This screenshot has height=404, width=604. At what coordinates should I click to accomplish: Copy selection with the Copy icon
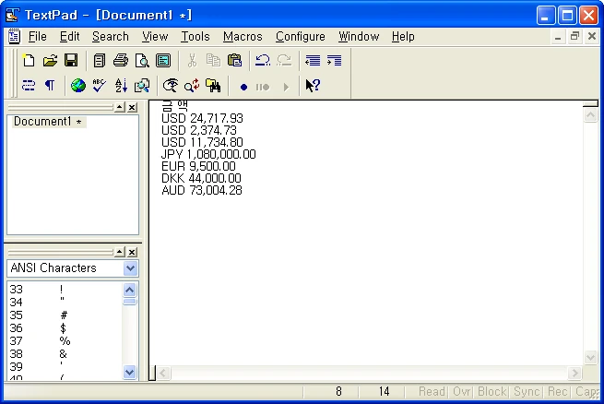coord(213,61)
